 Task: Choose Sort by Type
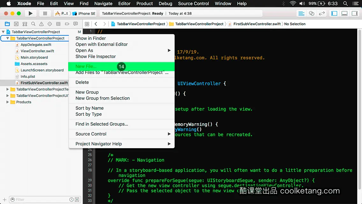122,114
